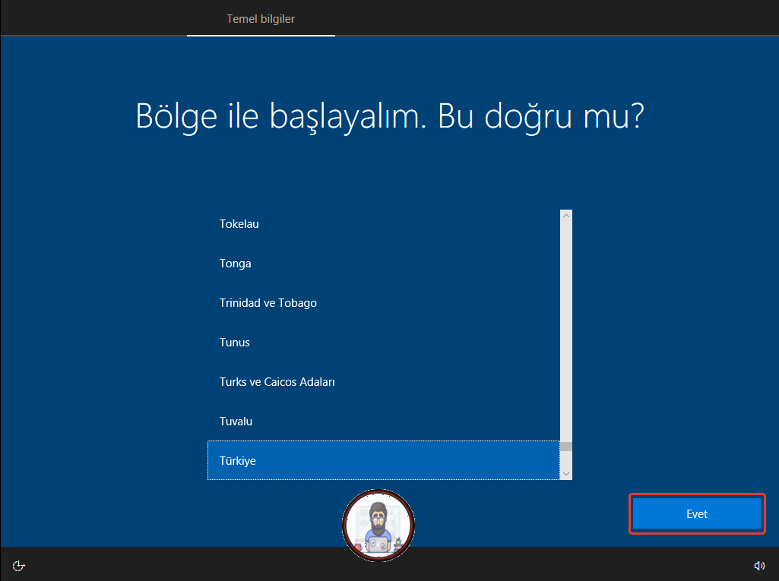The width and height of the screenshot is (779, 581).
Task: Open the Ease of Access icon
Action: click(x=18, y=566)
